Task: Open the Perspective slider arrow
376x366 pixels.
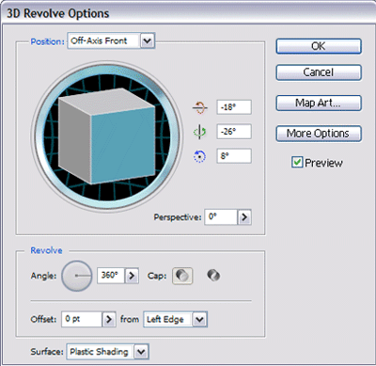Action: [244, 217]
